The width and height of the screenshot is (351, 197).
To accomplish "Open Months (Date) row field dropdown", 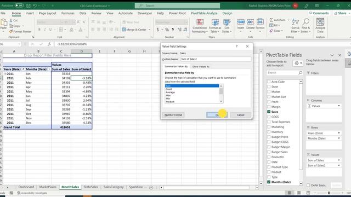I will pyautogui.click(x=339, y=138).
